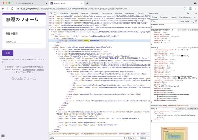Toggle the :hov element state panel

pos(182,21)
